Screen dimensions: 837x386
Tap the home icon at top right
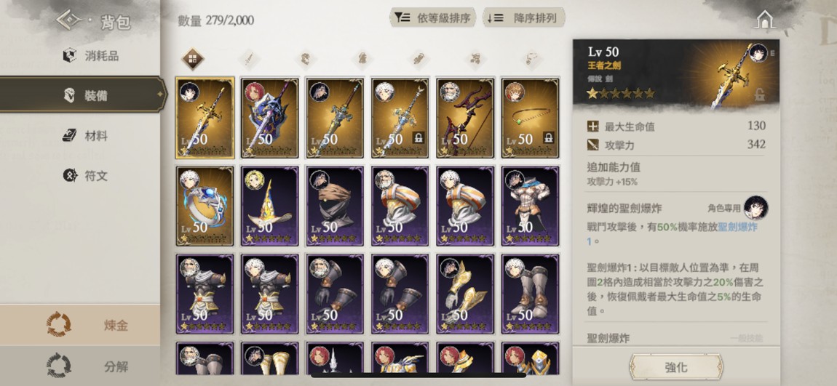(765, 20)
